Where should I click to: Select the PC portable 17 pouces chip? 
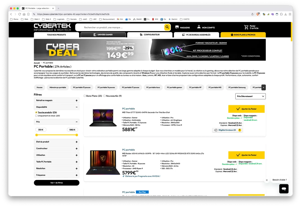click(x=131, y=87)
